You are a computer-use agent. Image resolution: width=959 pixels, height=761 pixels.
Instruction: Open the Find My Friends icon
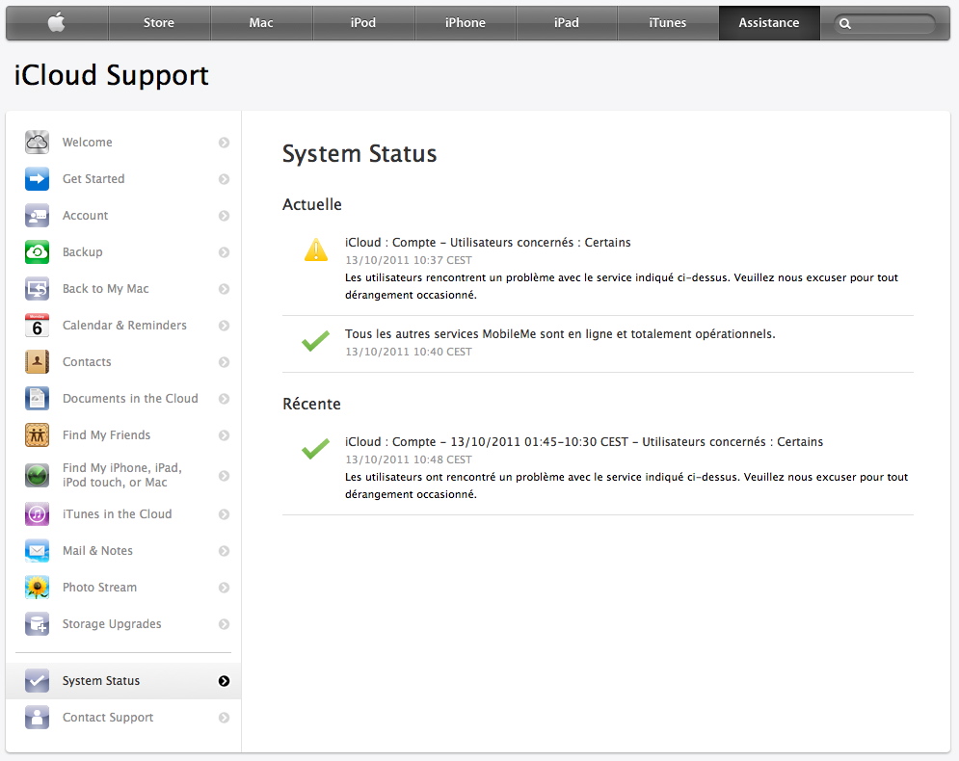tap(37, 435)
